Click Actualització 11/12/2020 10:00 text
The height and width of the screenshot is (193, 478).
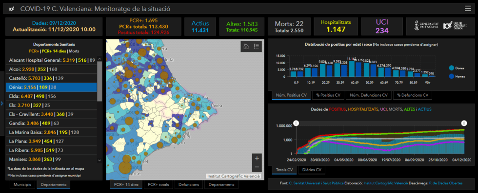point(54,30)
